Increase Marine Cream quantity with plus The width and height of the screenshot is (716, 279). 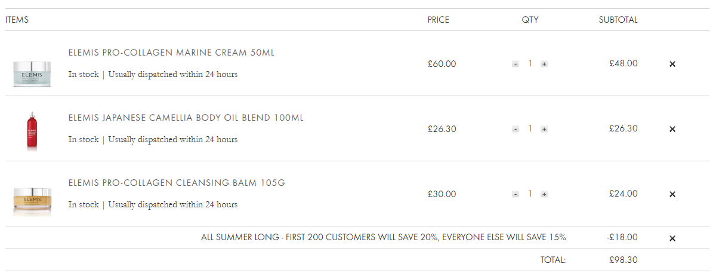tap(544, 64)
